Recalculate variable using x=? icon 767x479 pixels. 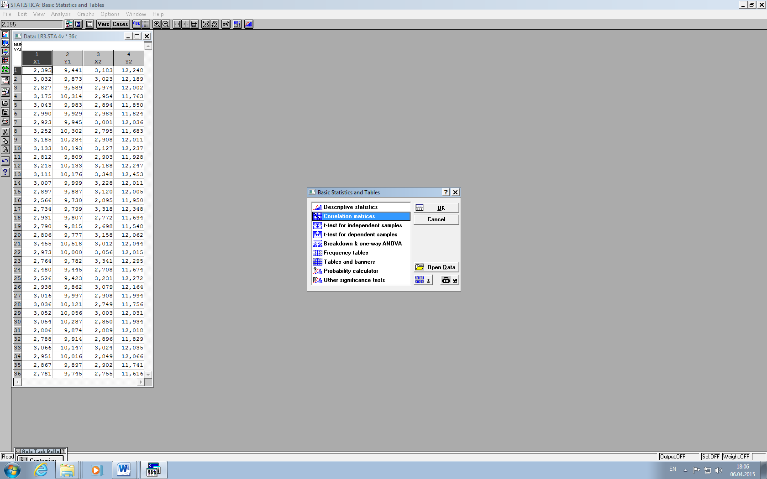tap(226, 24)
